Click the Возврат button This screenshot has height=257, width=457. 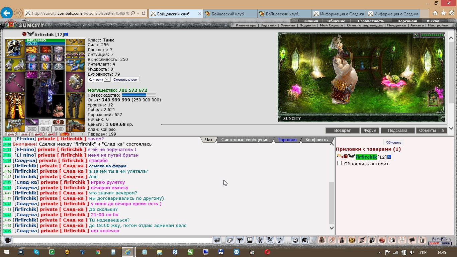point(343,131)
